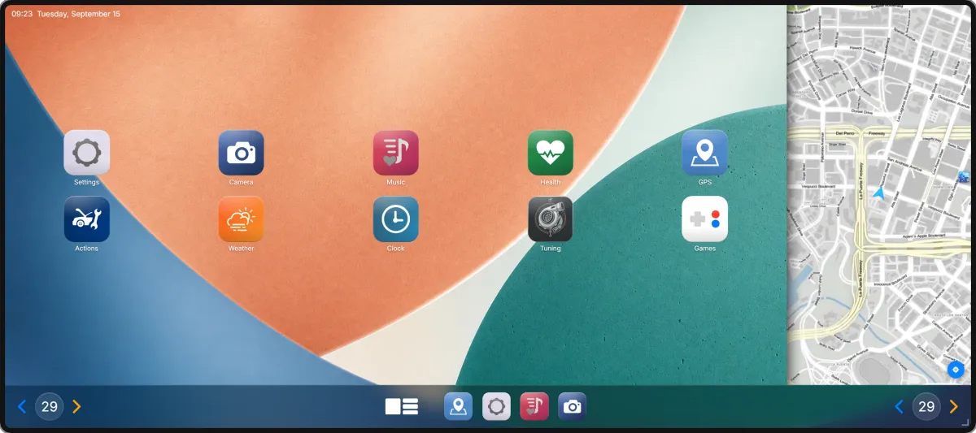Launch the Music app from the home grid

395,153
